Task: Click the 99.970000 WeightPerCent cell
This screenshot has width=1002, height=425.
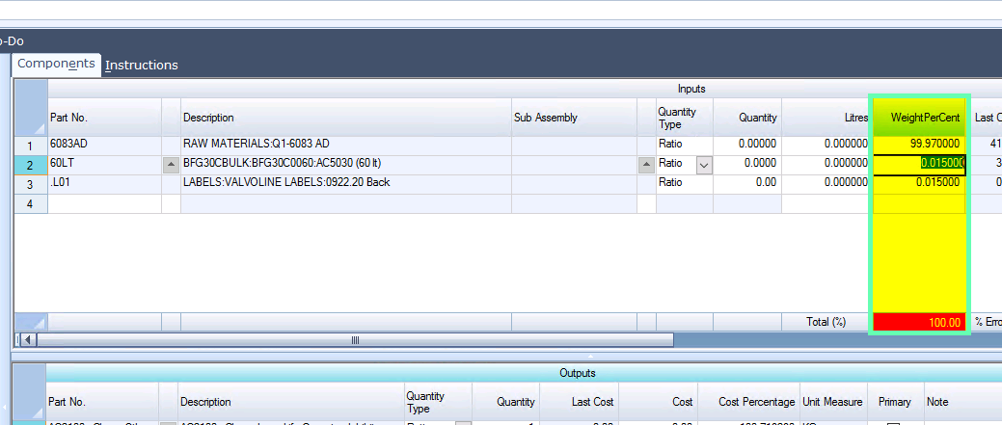Action: point(920,144)
